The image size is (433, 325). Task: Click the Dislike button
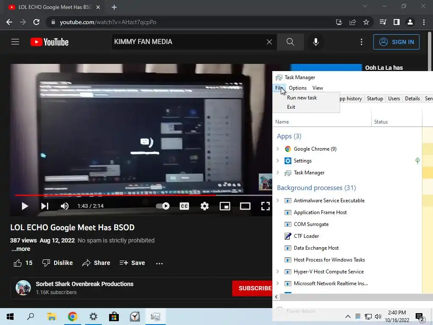[58, 263]
